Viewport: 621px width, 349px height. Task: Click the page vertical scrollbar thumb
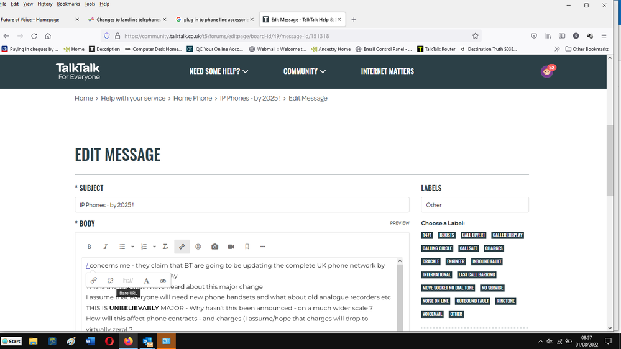click(x=610, y=160)
